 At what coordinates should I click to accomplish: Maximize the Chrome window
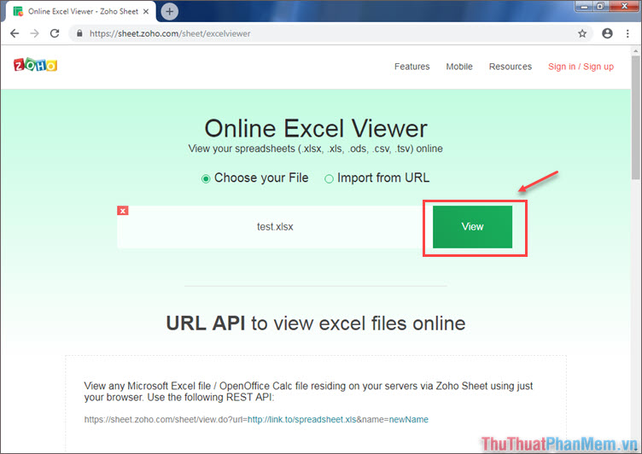600,6
